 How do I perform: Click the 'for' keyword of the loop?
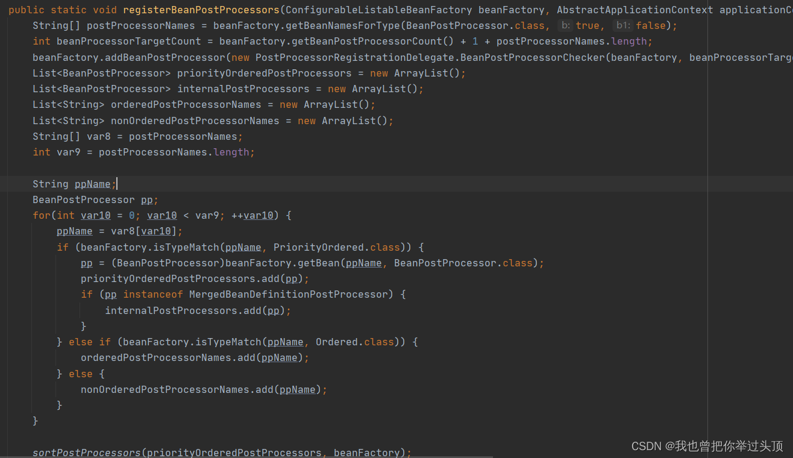(x=42, y=215)
